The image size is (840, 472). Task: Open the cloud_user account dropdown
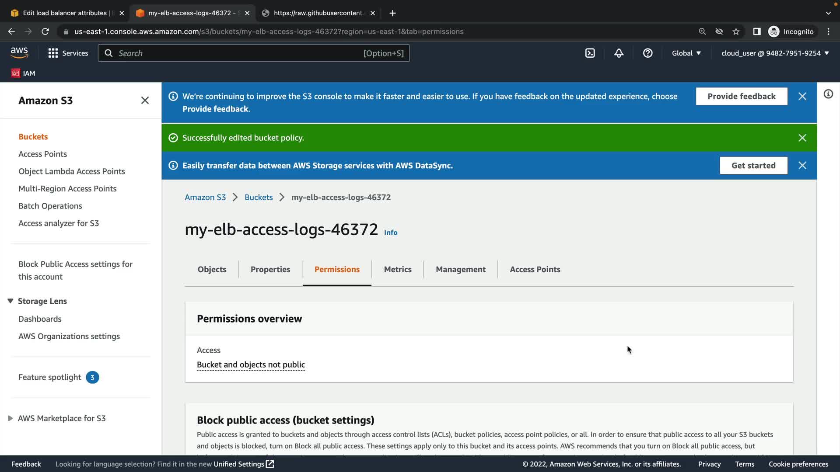click(775, 53)
